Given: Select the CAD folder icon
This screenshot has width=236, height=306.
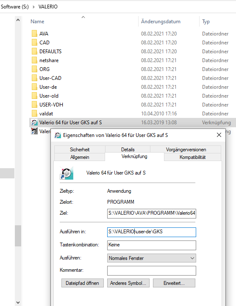Looking at the screenshot, I should click(x=34, y=42).
